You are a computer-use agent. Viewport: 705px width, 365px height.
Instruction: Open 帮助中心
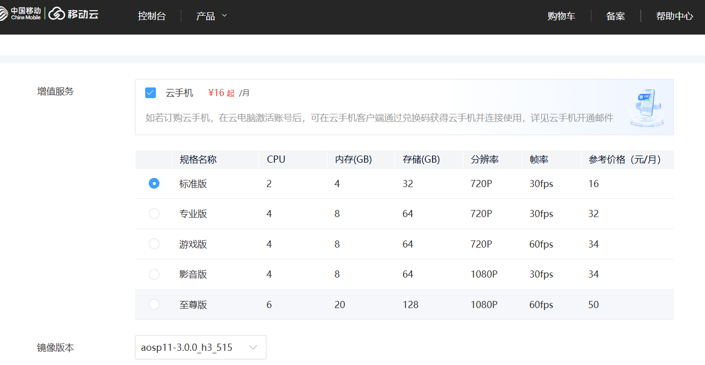tap(674, 16)
